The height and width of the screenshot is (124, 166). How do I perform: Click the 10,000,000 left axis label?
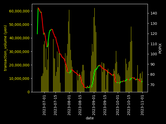(19, 79)
